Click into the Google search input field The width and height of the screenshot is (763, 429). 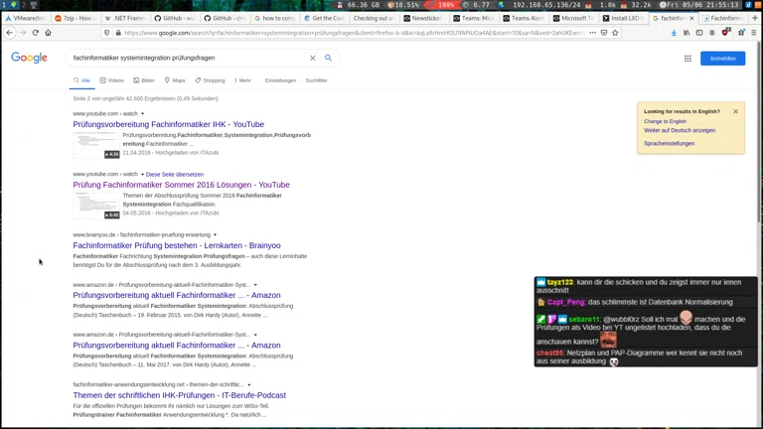click(x=190, y=58)
